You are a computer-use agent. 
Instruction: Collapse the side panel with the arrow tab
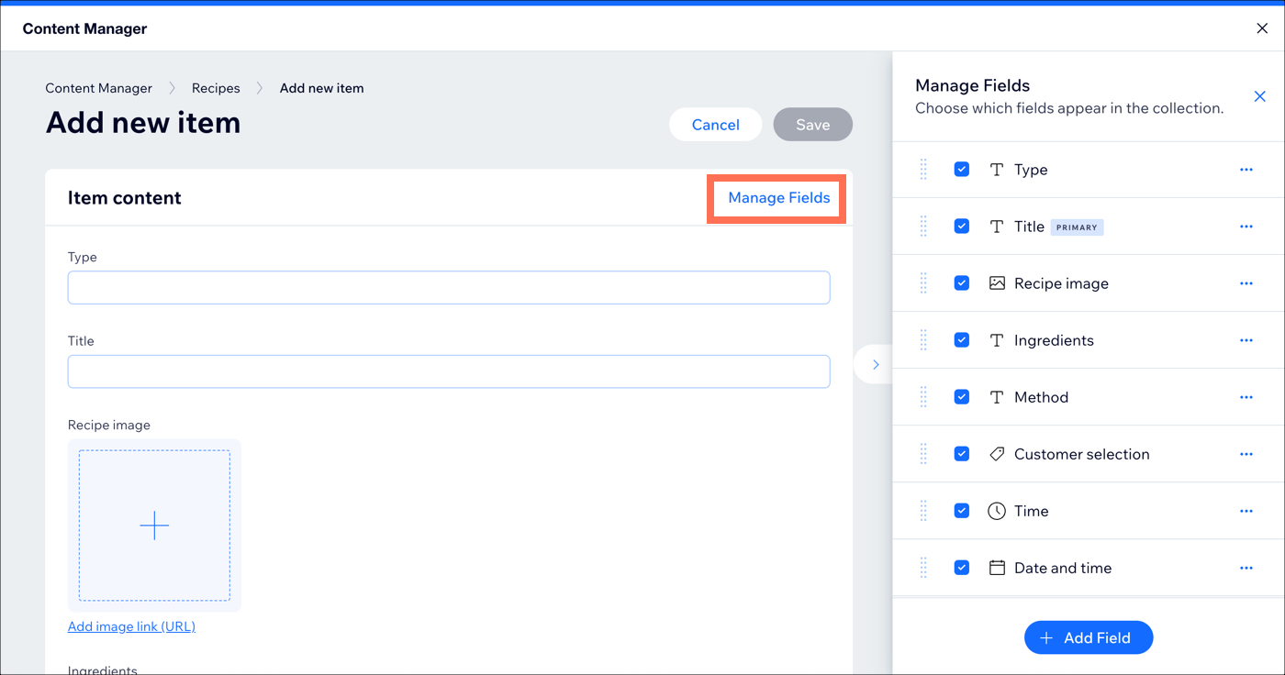(x=874, y=365)
